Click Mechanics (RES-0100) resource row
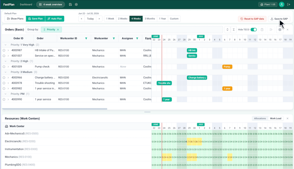 (x=76, y=157)
